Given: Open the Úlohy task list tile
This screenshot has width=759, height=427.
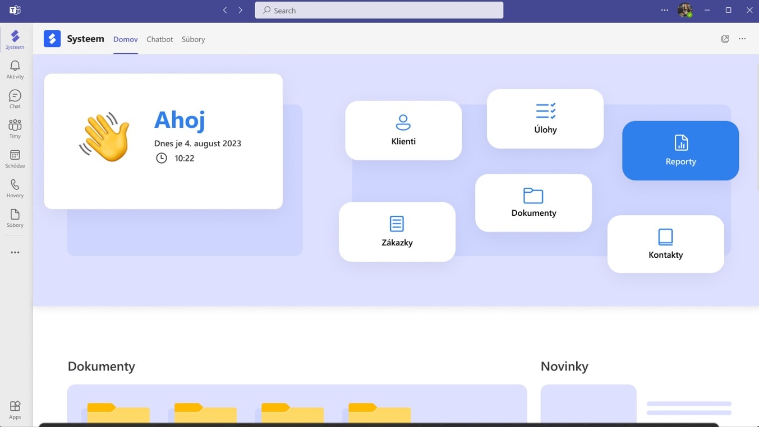Looking at the screenshot, I should tap(545, 119).
